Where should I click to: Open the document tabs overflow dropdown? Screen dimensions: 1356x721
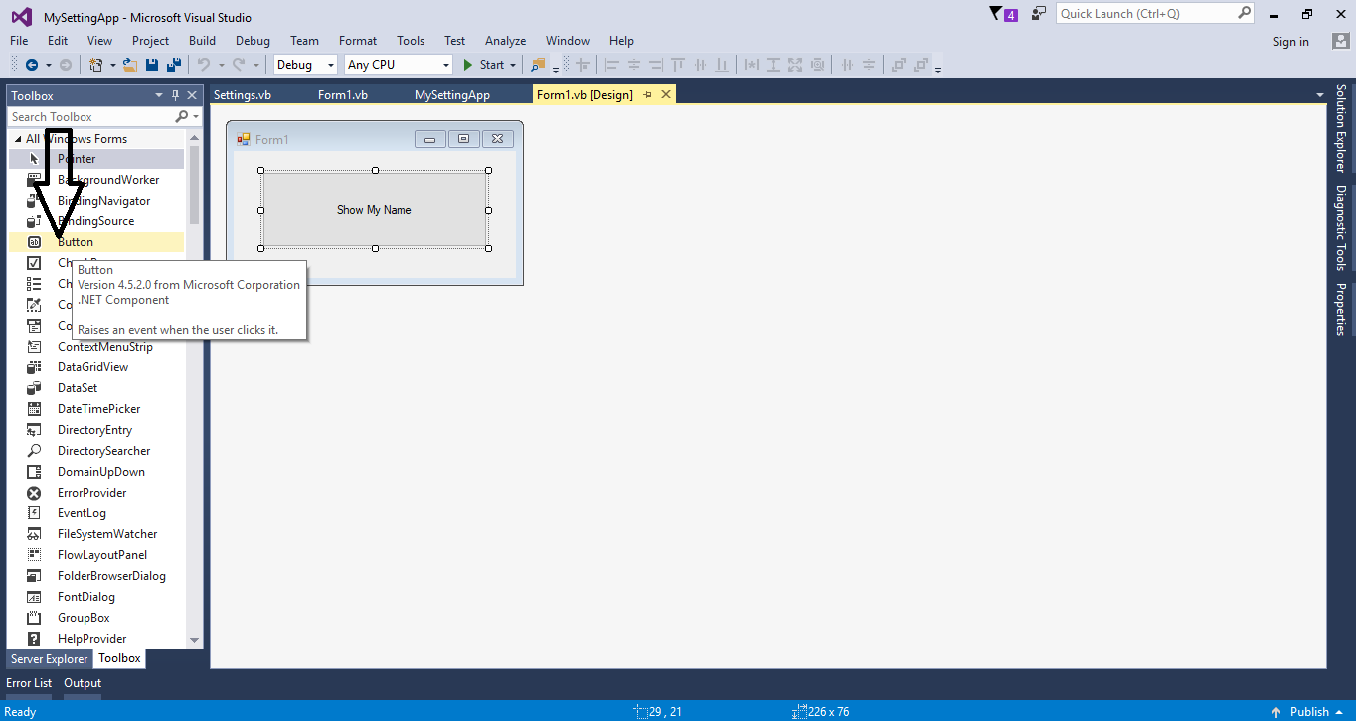pyautogui.click(x=1320, y=95)
